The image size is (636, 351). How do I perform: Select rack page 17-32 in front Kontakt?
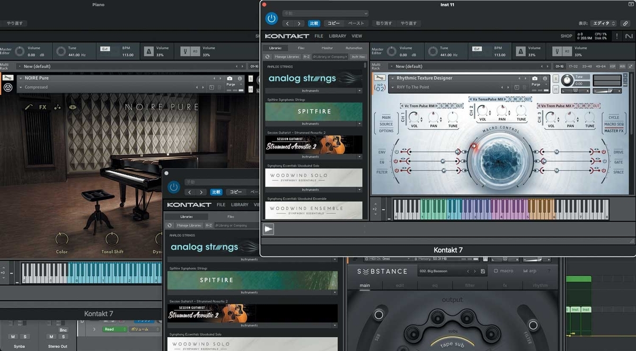[573, 66]
